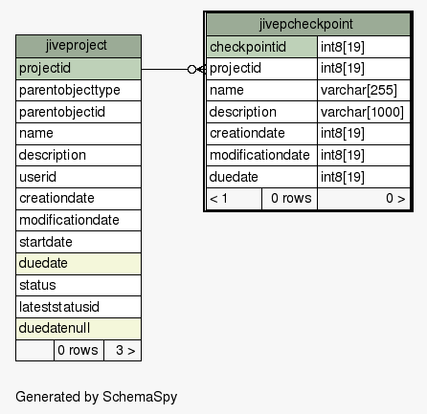Select modificationdate column in jivepcheckpoint
Image resolution: width=427 pixels, height=414 pixels.
(x=262, y=156)
